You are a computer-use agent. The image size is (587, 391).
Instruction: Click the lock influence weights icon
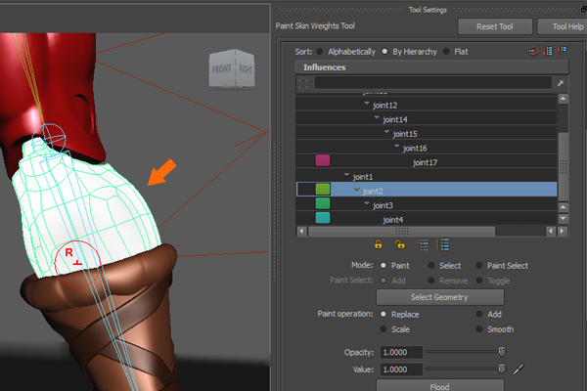click(378, 245)
